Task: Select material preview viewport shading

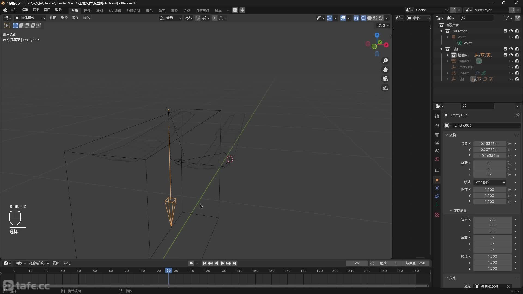Action: [375, 18]
